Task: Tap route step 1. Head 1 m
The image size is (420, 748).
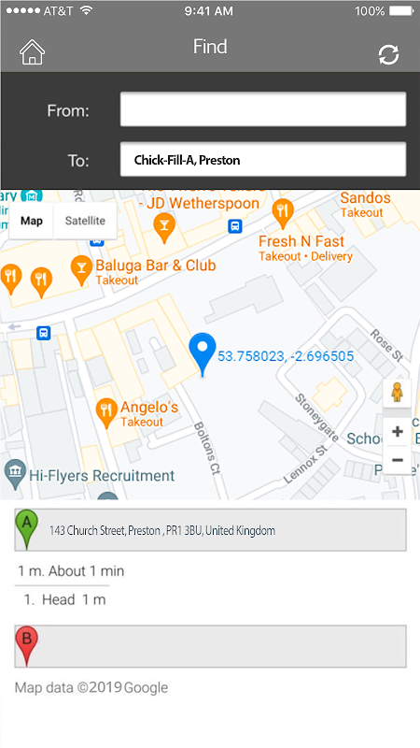Action: 64,599
